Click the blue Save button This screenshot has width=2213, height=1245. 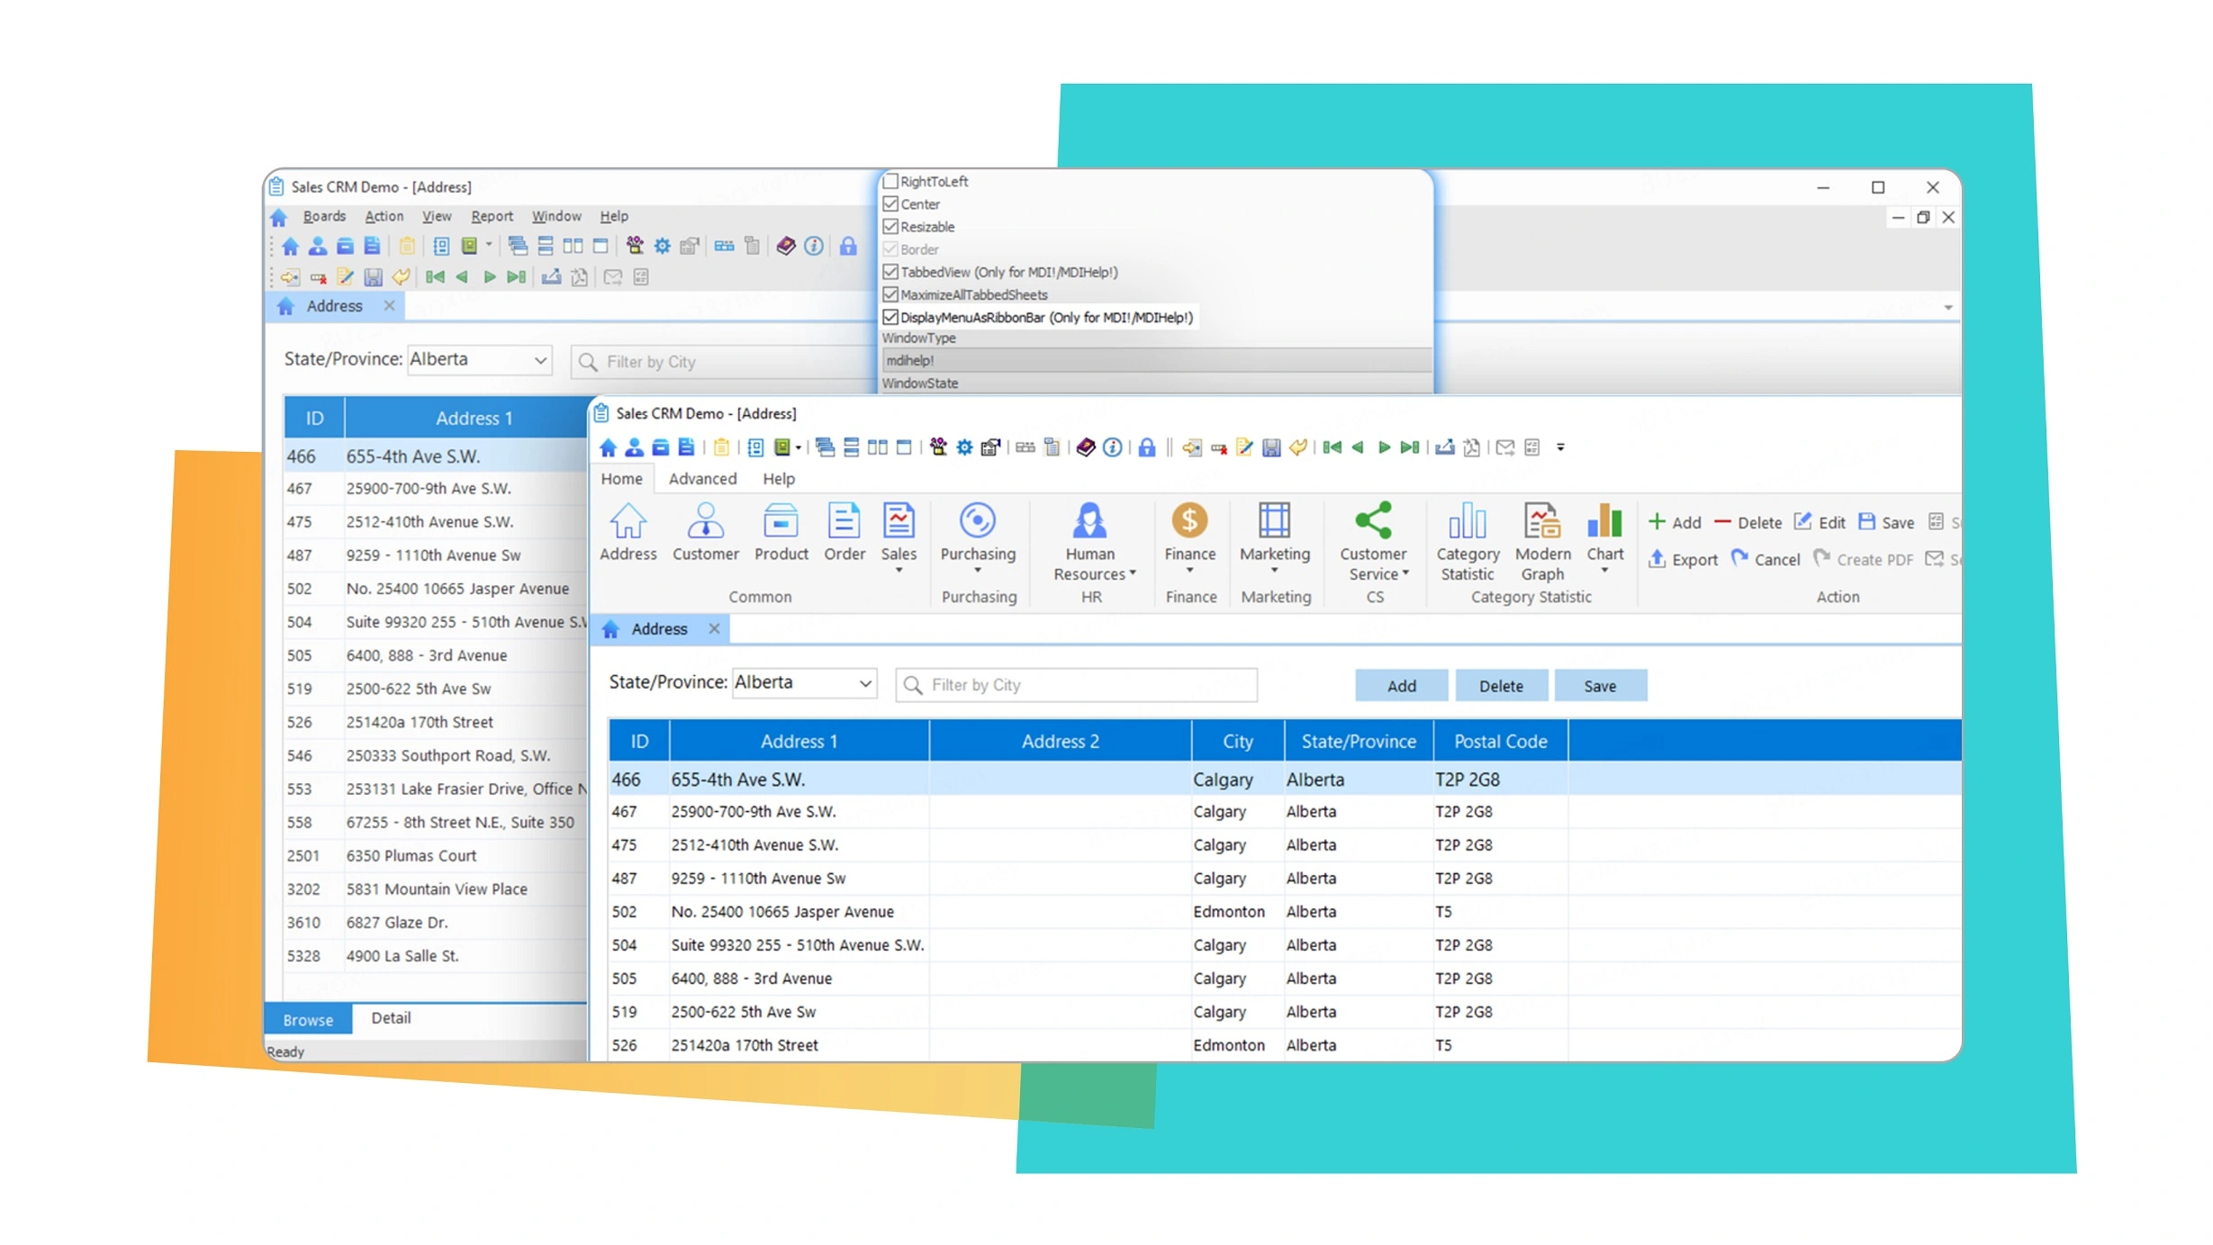1600,686
